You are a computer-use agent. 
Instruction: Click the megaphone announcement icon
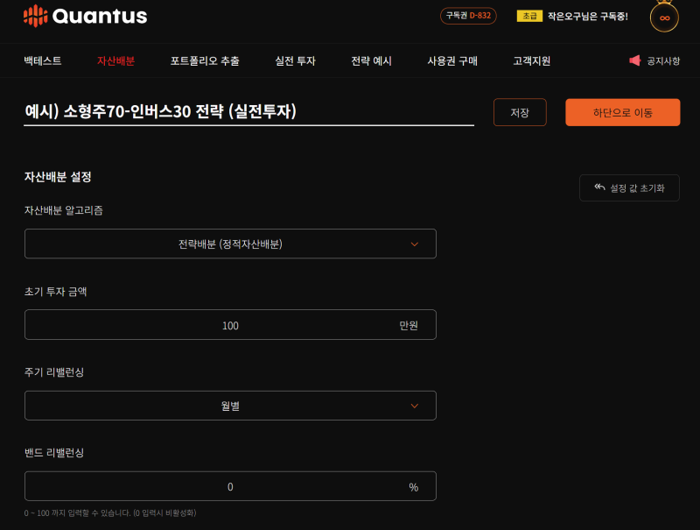(635, 60)
